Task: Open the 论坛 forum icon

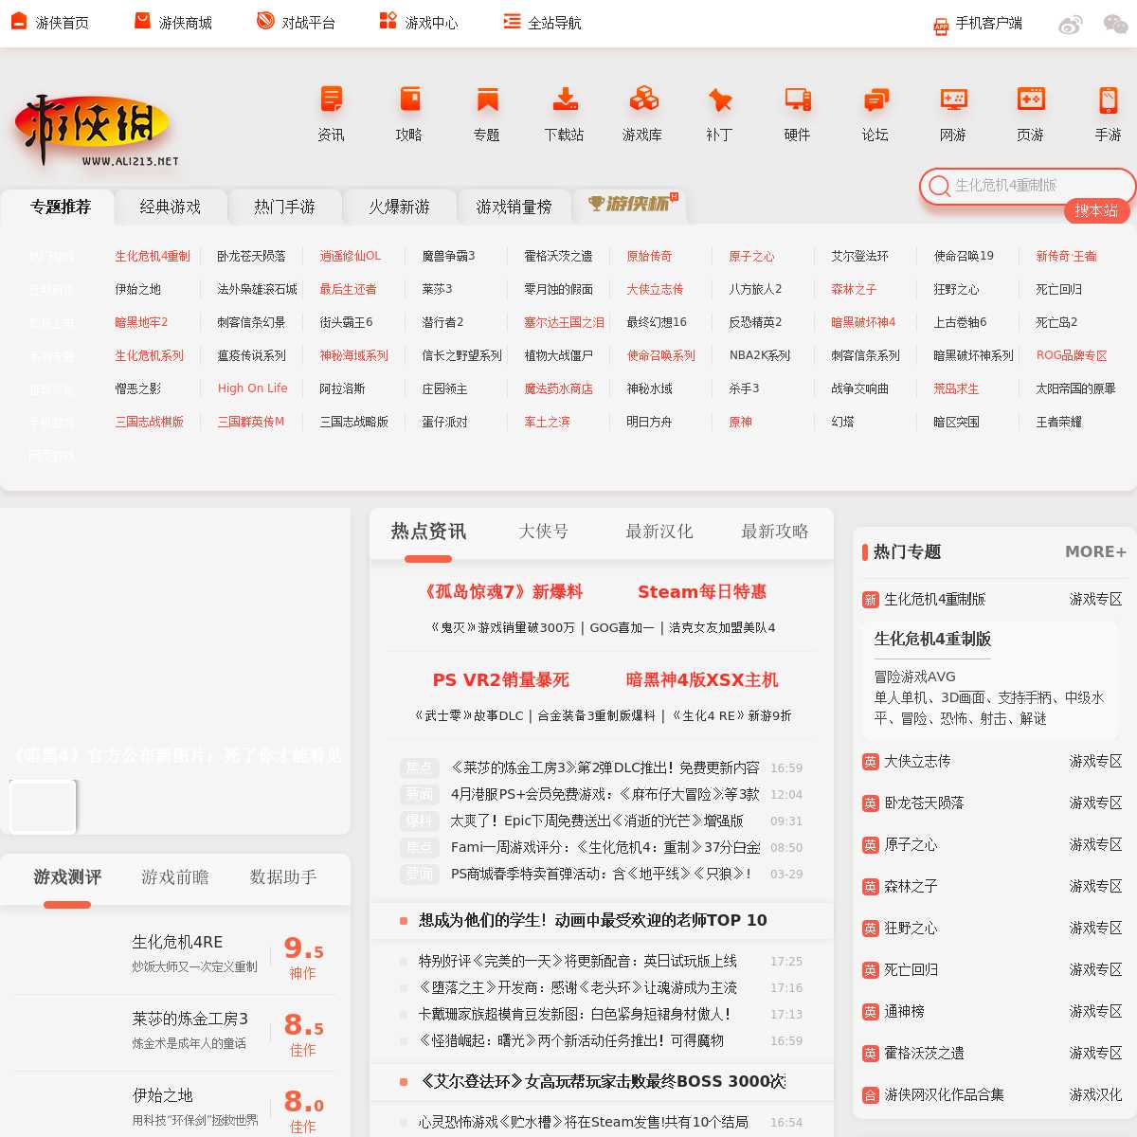Action: (x=875, y=99)
